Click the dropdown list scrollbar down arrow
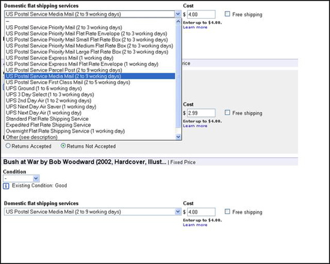Image resolution: width=330 pixels, height=264 pixels. (x=178, y=137)
